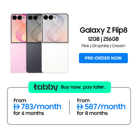
Task: Click the pink phone's camera lenses
Action: pos(17,17)
